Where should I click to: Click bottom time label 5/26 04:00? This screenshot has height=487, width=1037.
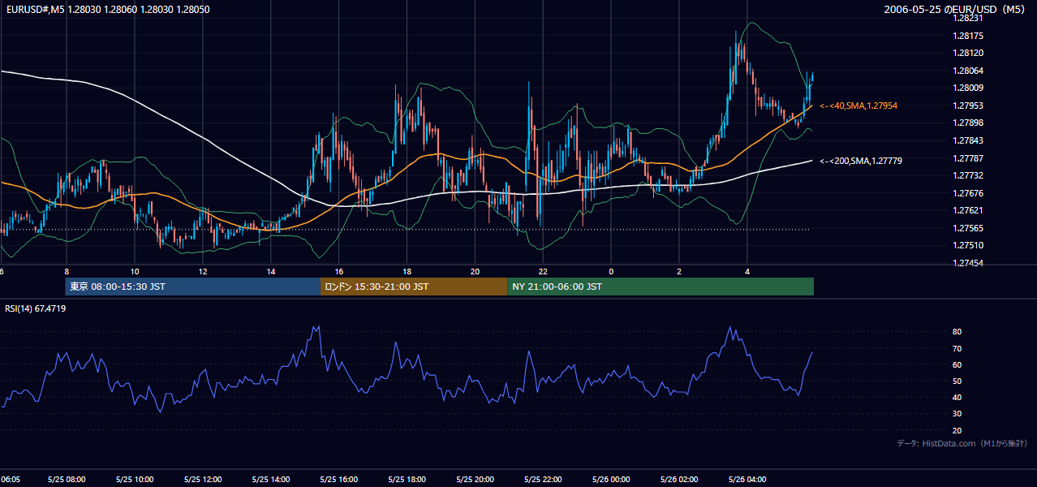pyautogui.click(x=747, y=479)
